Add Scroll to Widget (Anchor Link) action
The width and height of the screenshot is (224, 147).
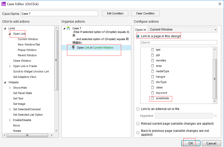31,71
